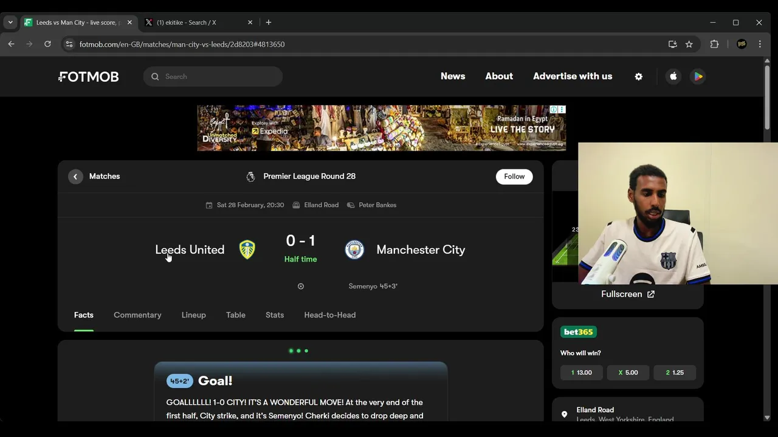Click the browser address bar URL
Image resolution: width=778 pixels, height=437 pixels.
182,44
